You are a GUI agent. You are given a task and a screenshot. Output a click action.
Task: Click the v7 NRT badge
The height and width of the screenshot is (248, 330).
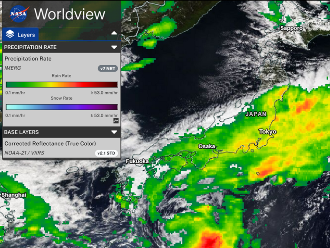[x=108, y=69]
